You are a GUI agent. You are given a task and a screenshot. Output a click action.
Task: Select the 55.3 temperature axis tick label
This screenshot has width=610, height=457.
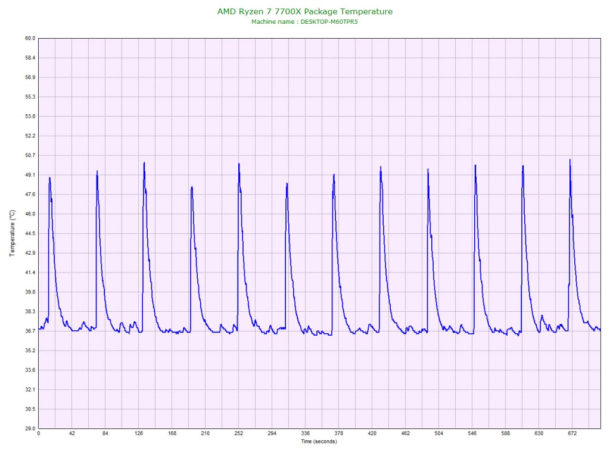coord(29,96)
